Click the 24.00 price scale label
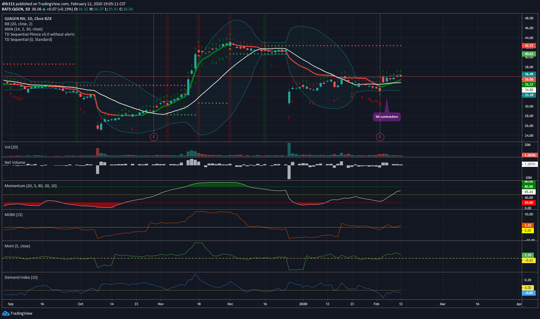This screenshot has height=319, width=540. pos(529,136)
